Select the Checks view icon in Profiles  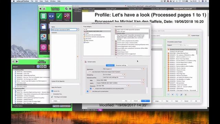(x=42, y=66)
